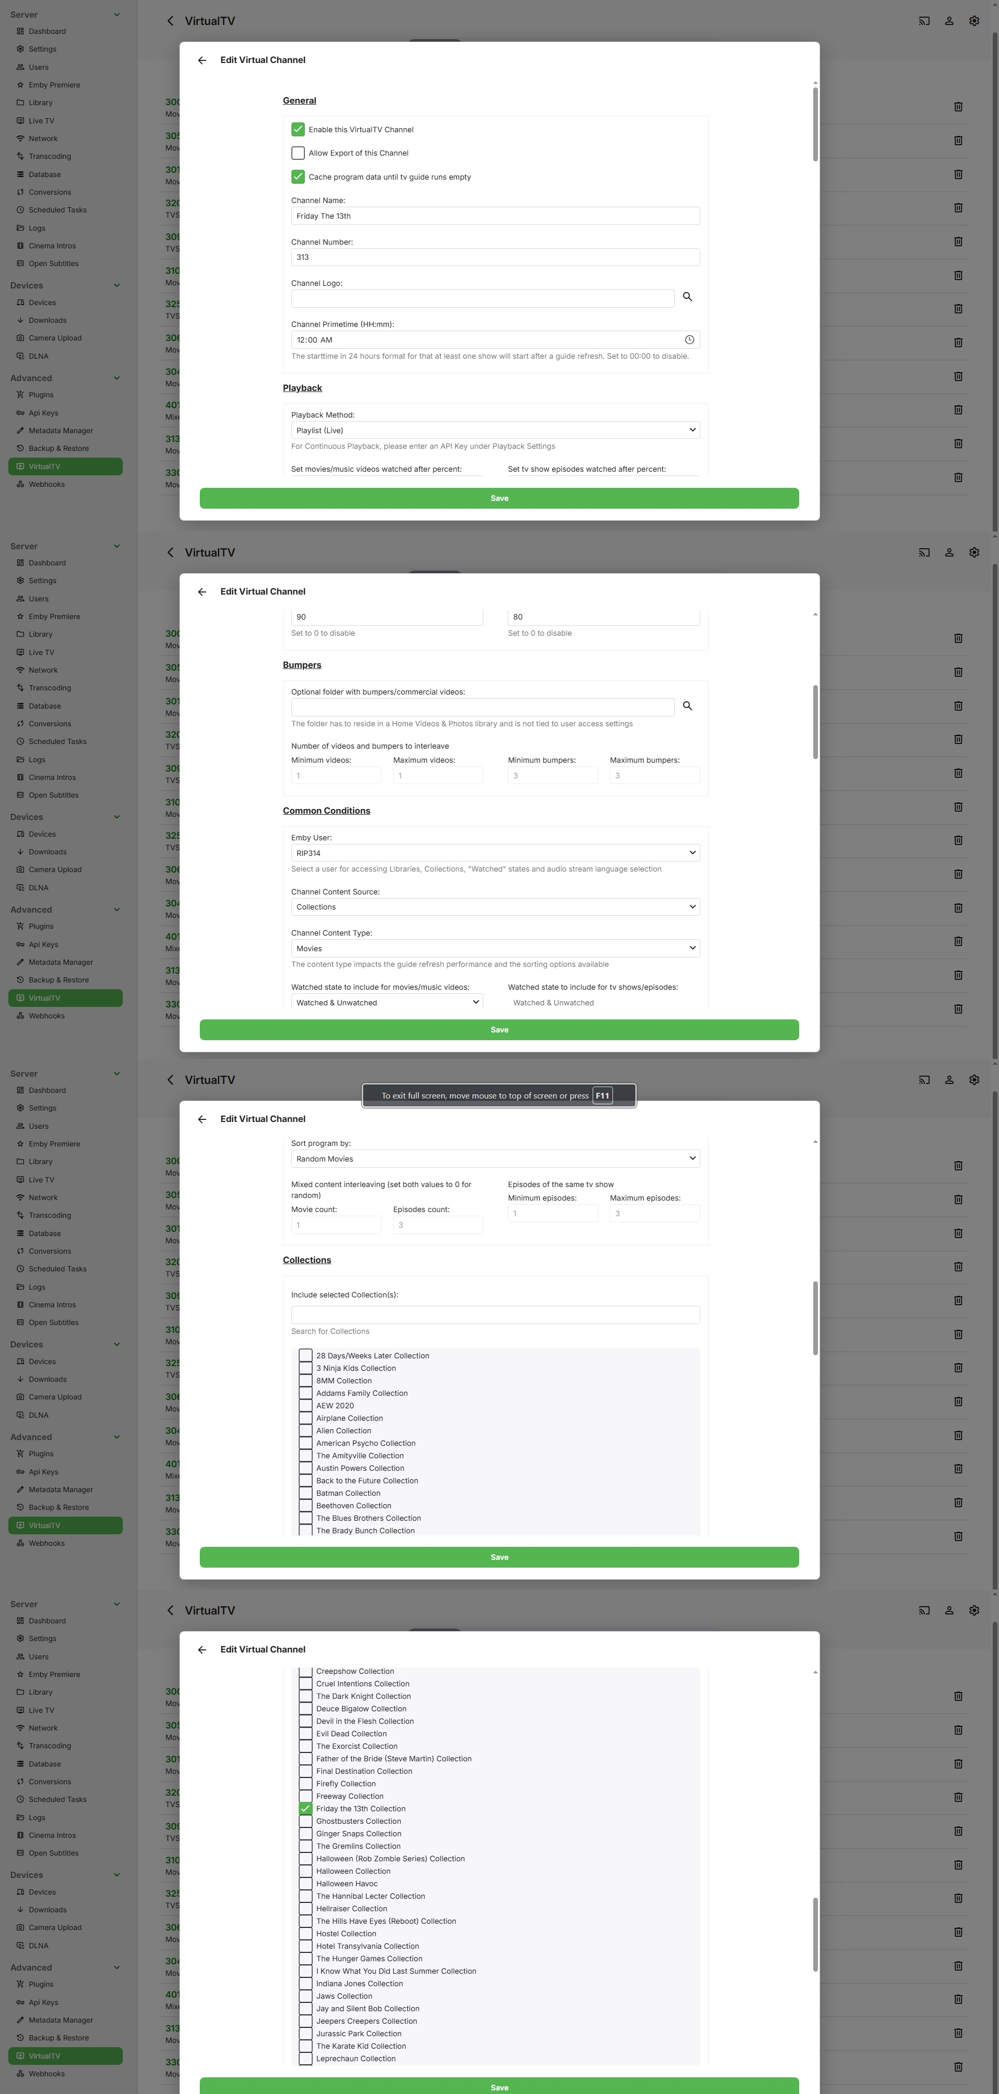Screen dimensions: 999x2094
Task: Click the back arrow beside Edit Virtual Channel
Action: pos(202,60)
